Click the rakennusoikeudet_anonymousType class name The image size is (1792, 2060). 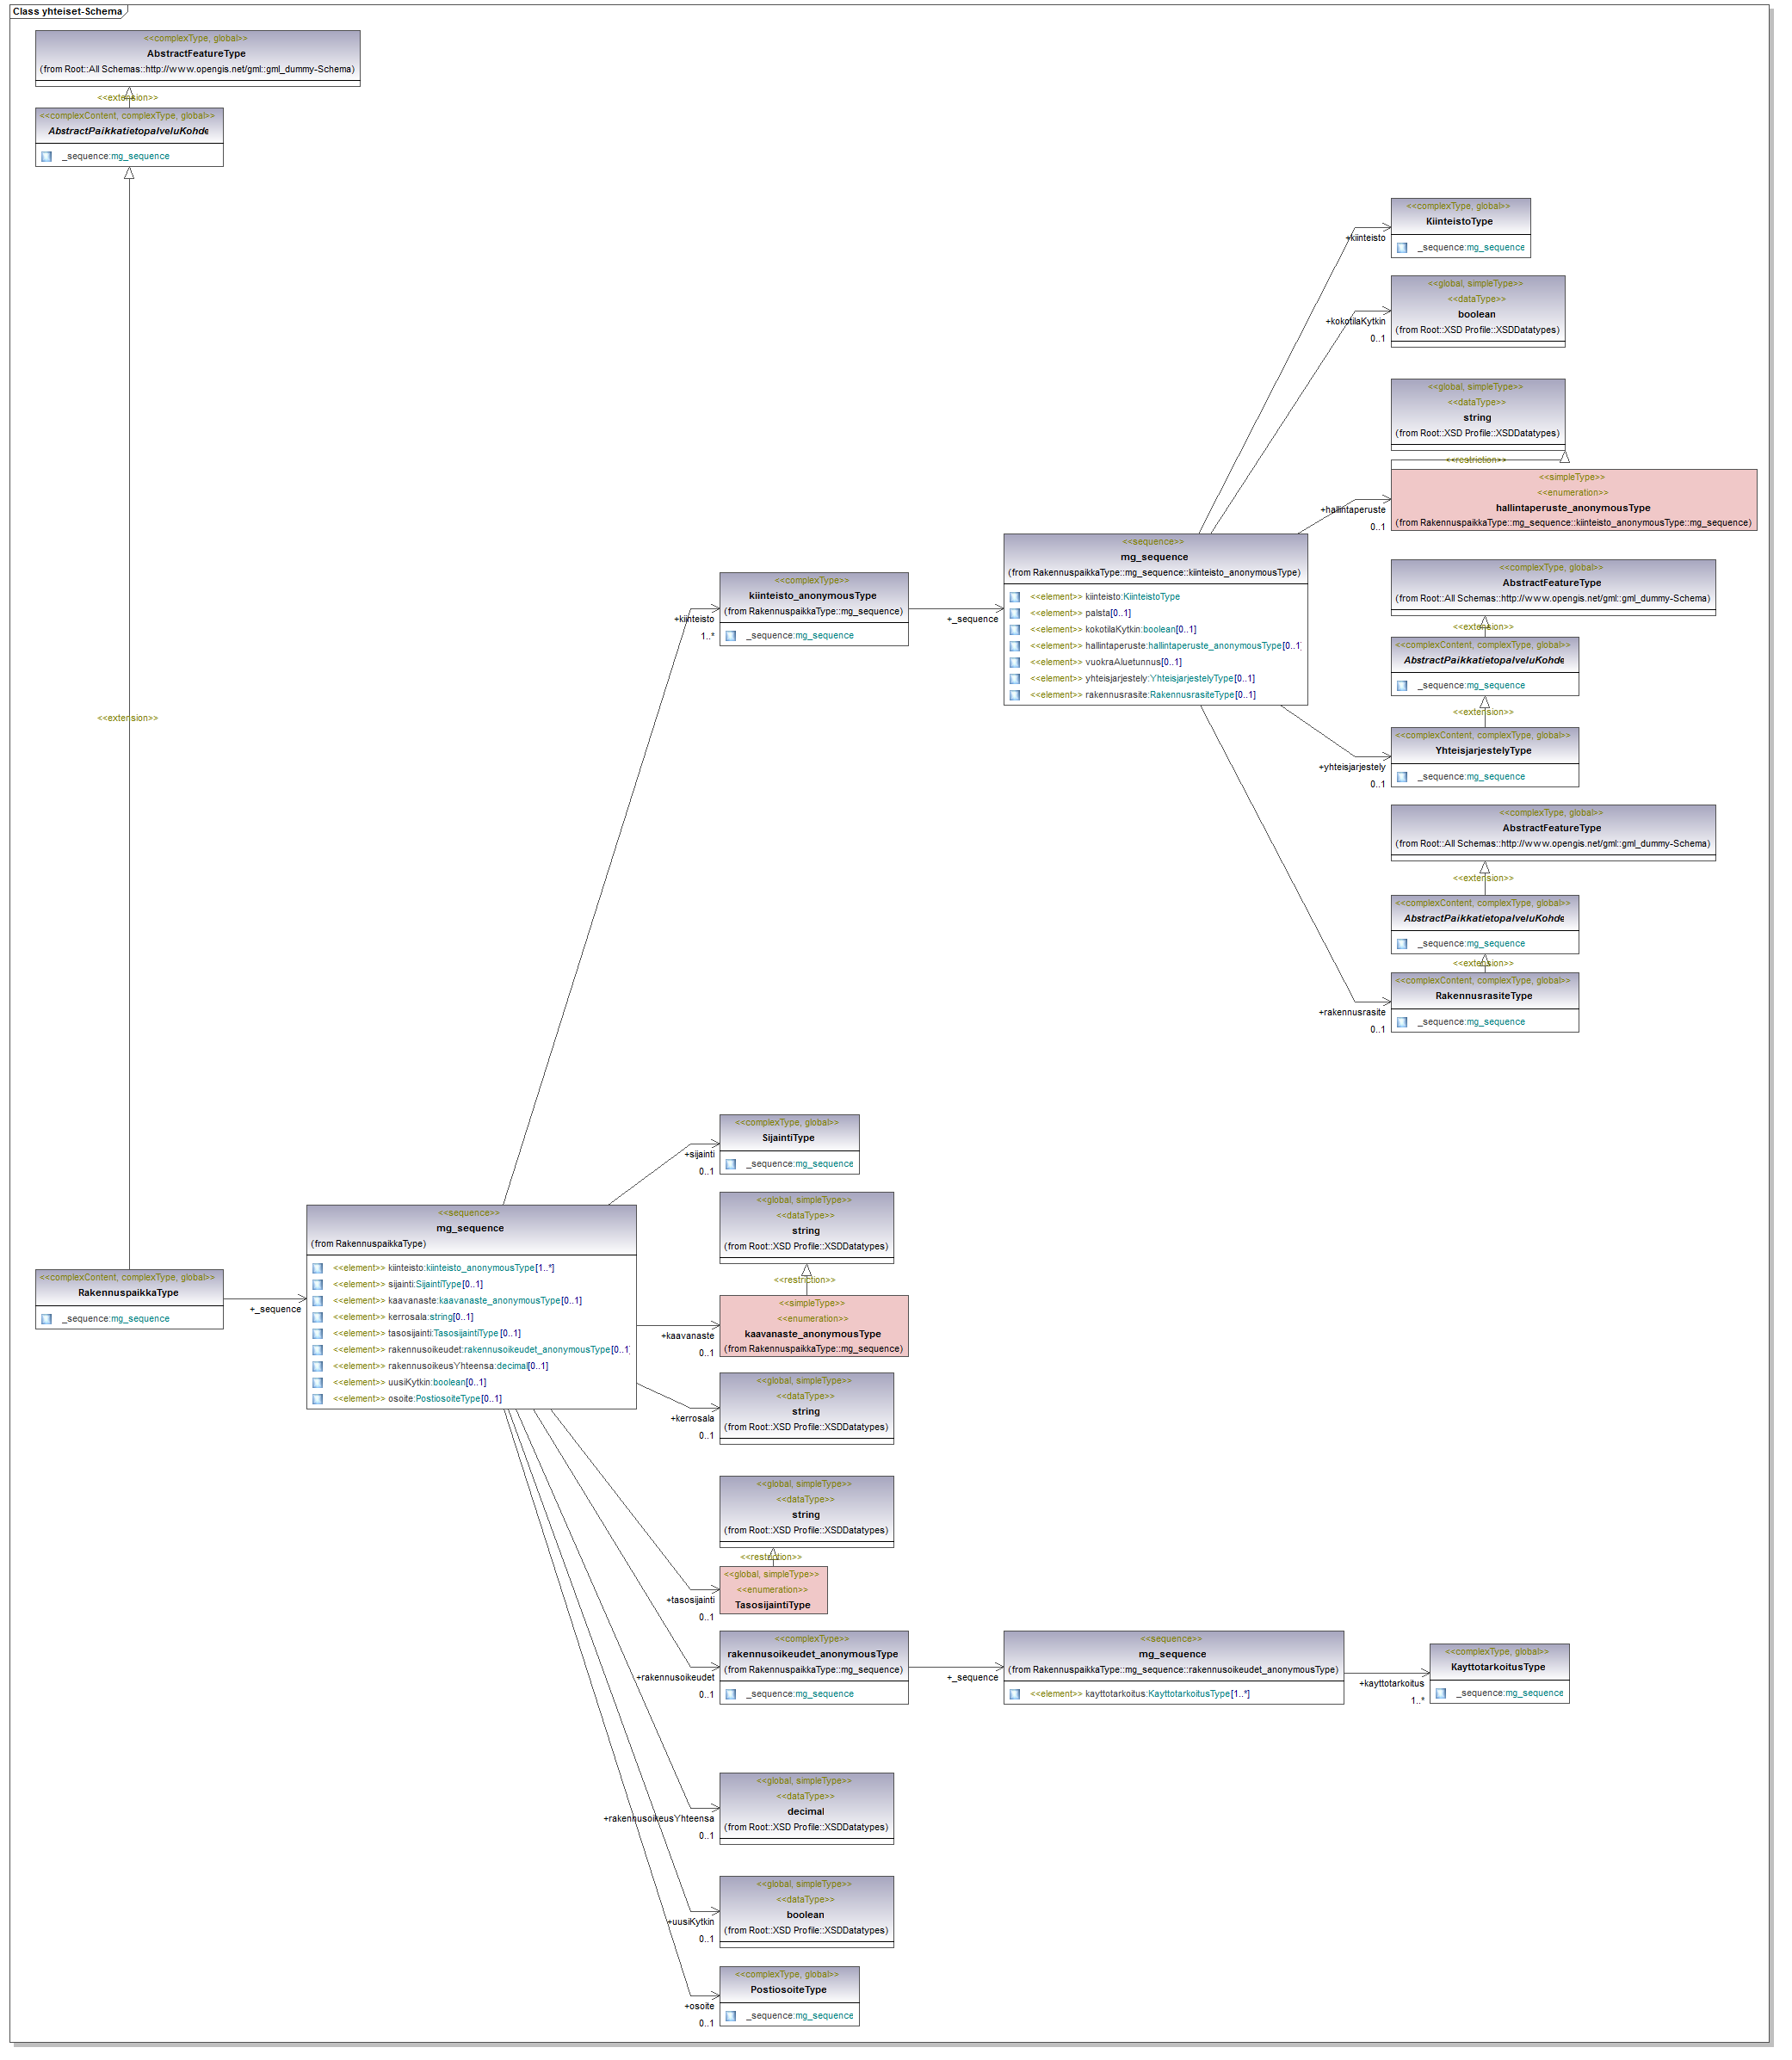(813, 1656)
